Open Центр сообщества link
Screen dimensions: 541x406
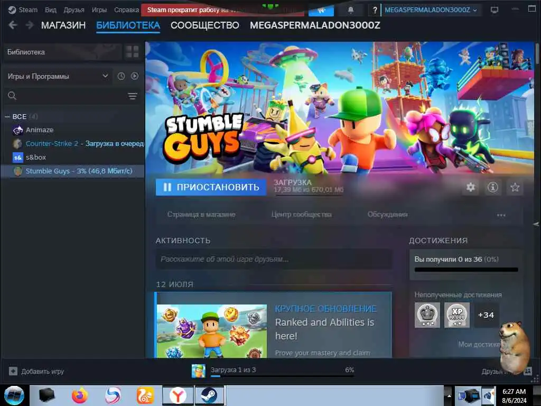pos(301,215)
